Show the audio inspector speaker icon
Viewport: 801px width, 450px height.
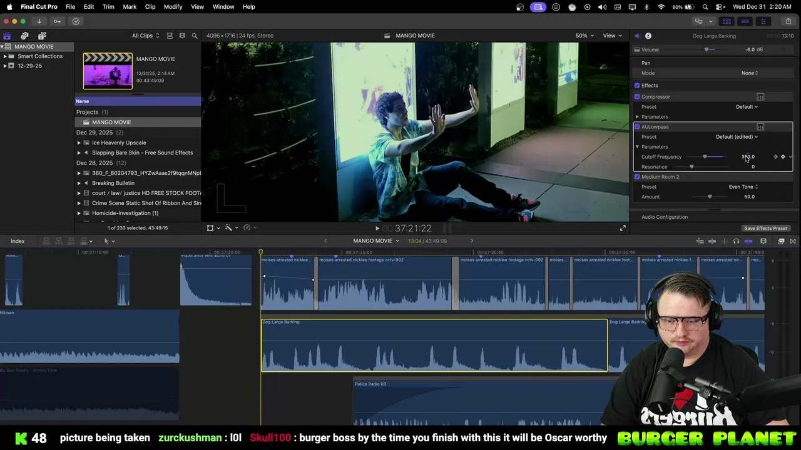click(637, 36)
